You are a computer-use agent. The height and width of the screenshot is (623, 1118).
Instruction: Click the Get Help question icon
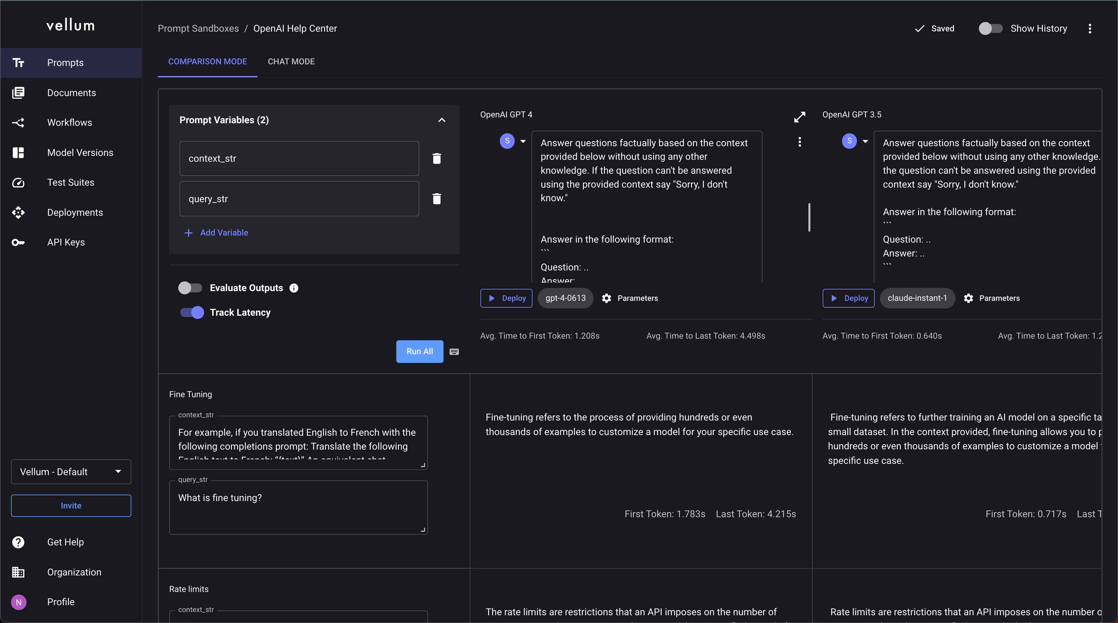(x=18, y=542)
